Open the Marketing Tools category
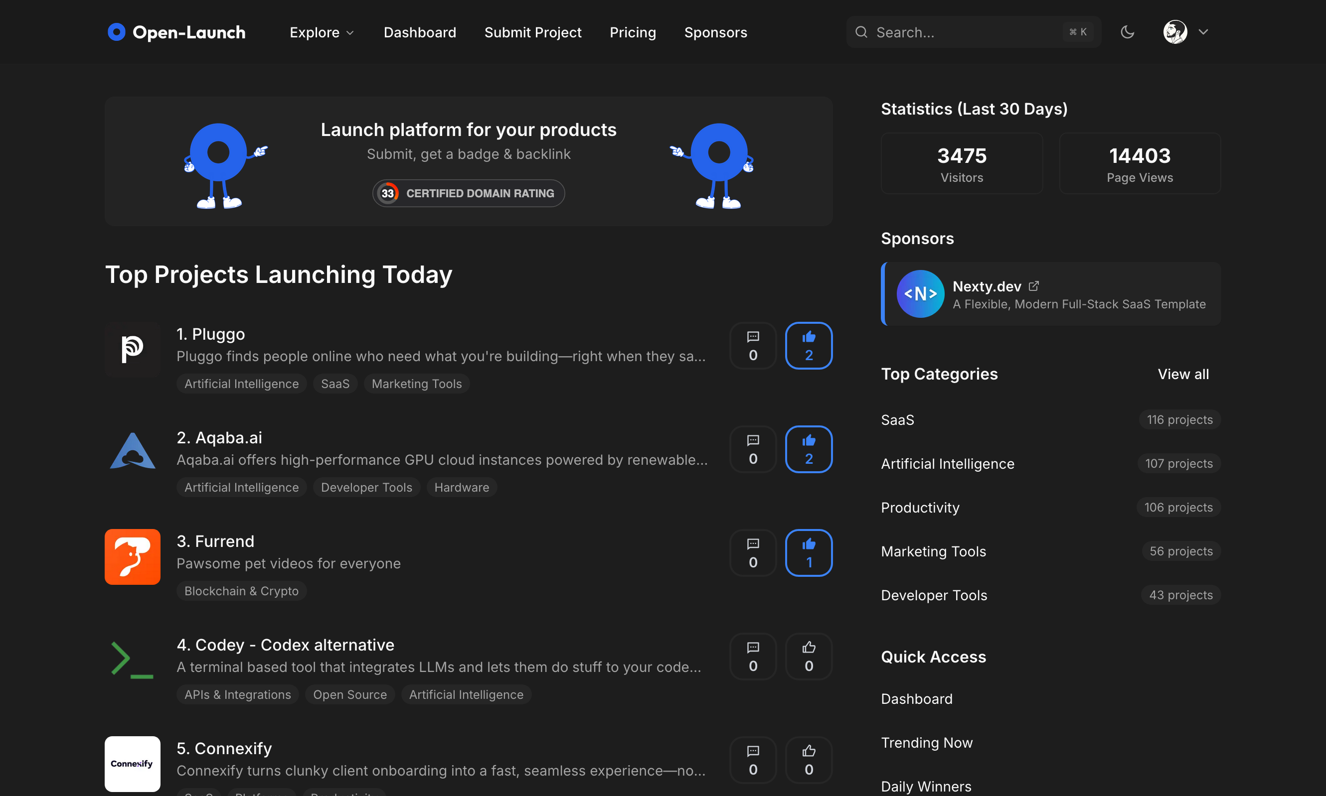The height and width of the screenshot is (796, 1326). point(933,551)
